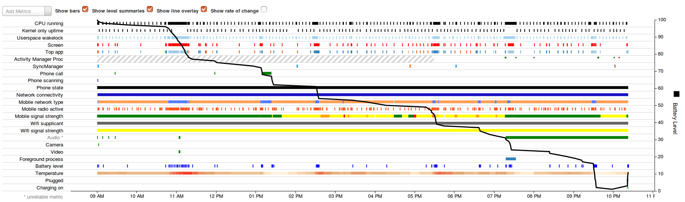Click the black Phone state bar
The width and height of the screenshot is (685, 202).
362,87
